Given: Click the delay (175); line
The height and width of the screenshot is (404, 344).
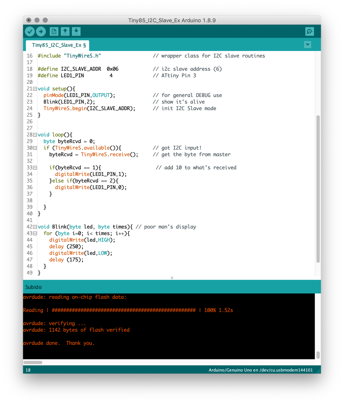Looking at the screenshot, I should [x=66, y=259].
